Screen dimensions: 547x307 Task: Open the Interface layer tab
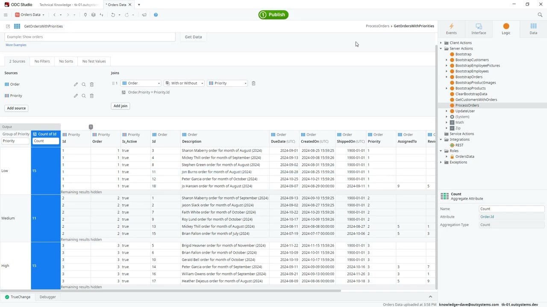(479, 29)
